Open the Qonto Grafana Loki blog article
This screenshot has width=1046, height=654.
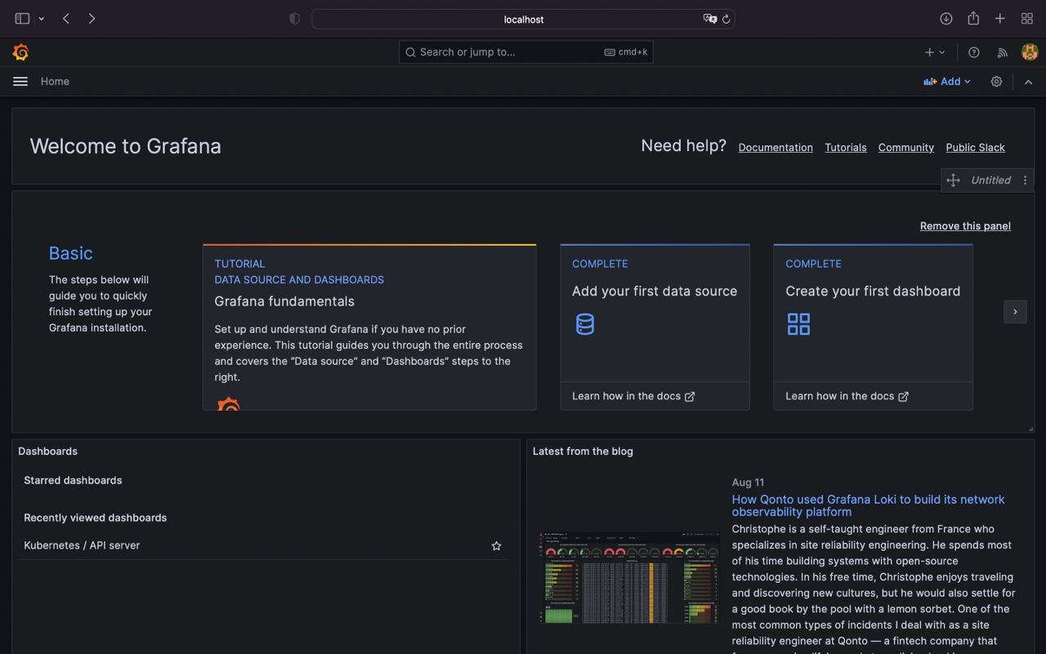[868, 505]
